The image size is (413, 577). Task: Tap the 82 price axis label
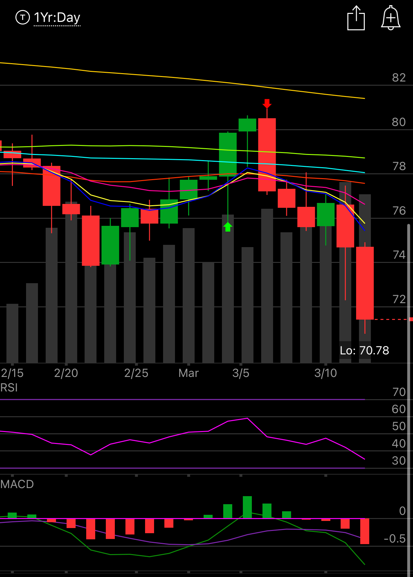click(x=399, y=78)
